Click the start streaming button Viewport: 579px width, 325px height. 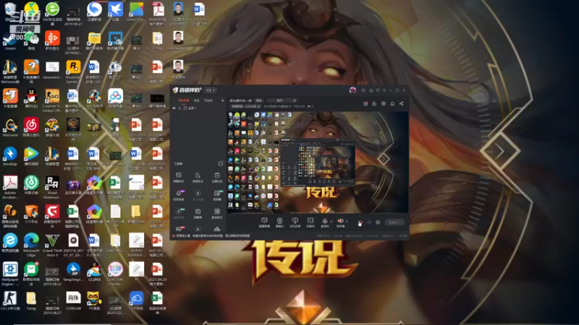pos(394,222)
